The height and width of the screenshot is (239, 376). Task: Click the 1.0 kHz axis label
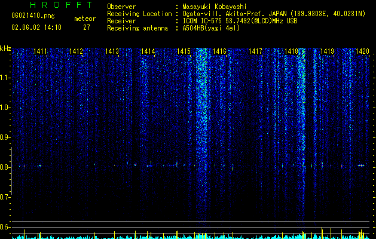tap(5, 108)
